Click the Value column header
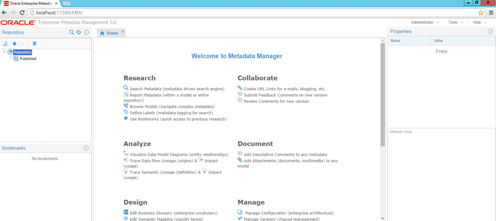 tap(463, 41)
